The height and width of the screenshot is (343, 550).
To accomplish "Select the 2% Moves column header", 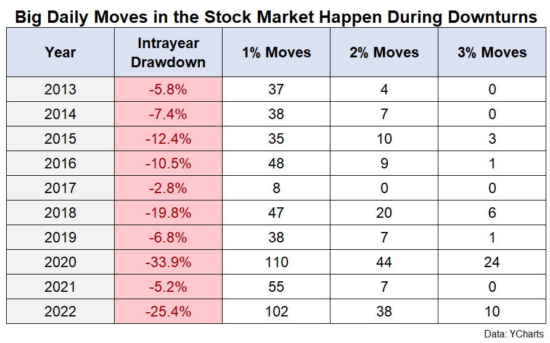I will pyautogui.click(x=384, y=52).
